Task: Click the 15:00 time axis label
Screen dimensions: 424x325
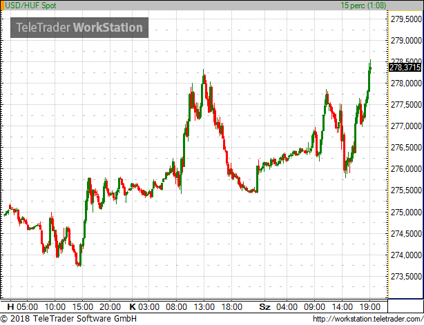Action: pos(82,307)
